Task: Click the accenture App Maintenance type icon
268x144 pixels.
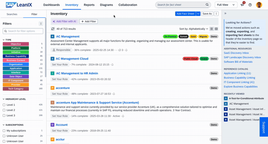Action: point(53,103)
